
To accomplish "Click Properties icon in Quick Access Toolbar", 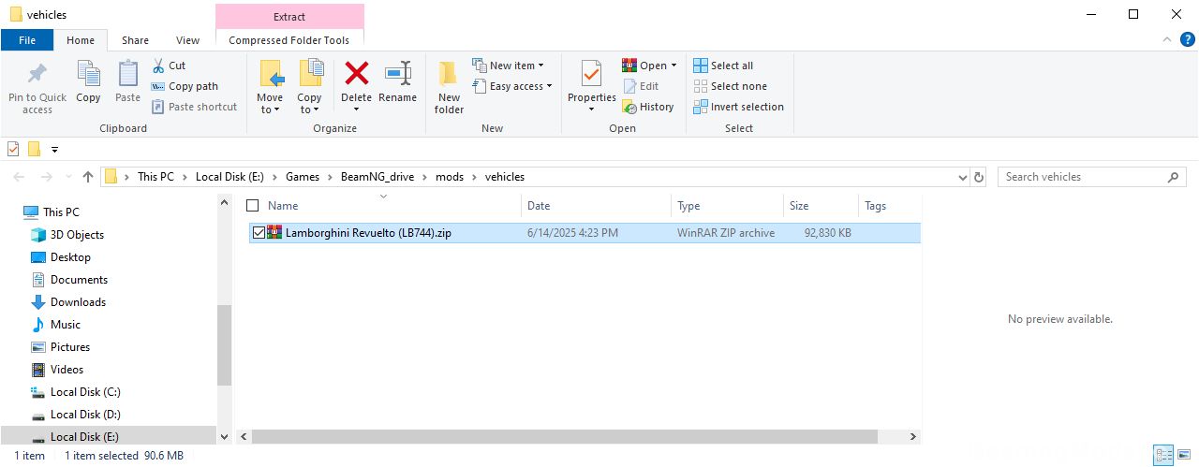I will [13, 149].
